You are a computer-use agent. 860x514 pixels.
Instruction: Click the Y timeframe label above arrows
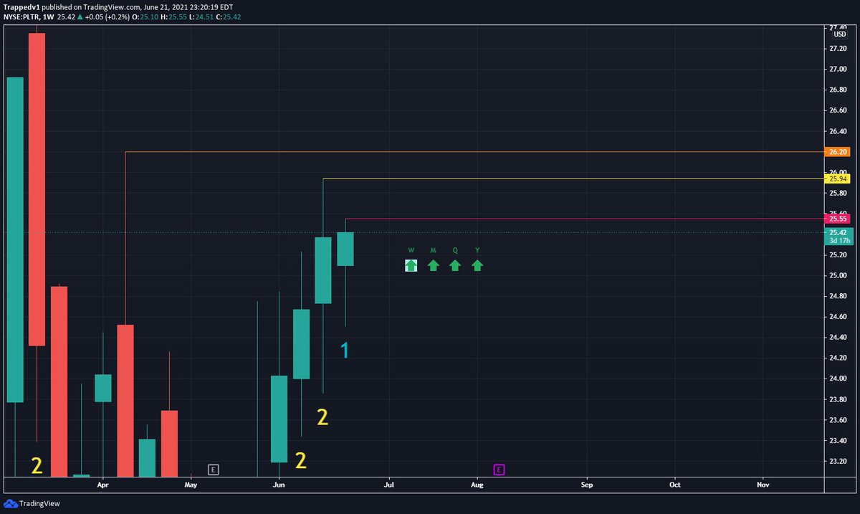[477, 250]
